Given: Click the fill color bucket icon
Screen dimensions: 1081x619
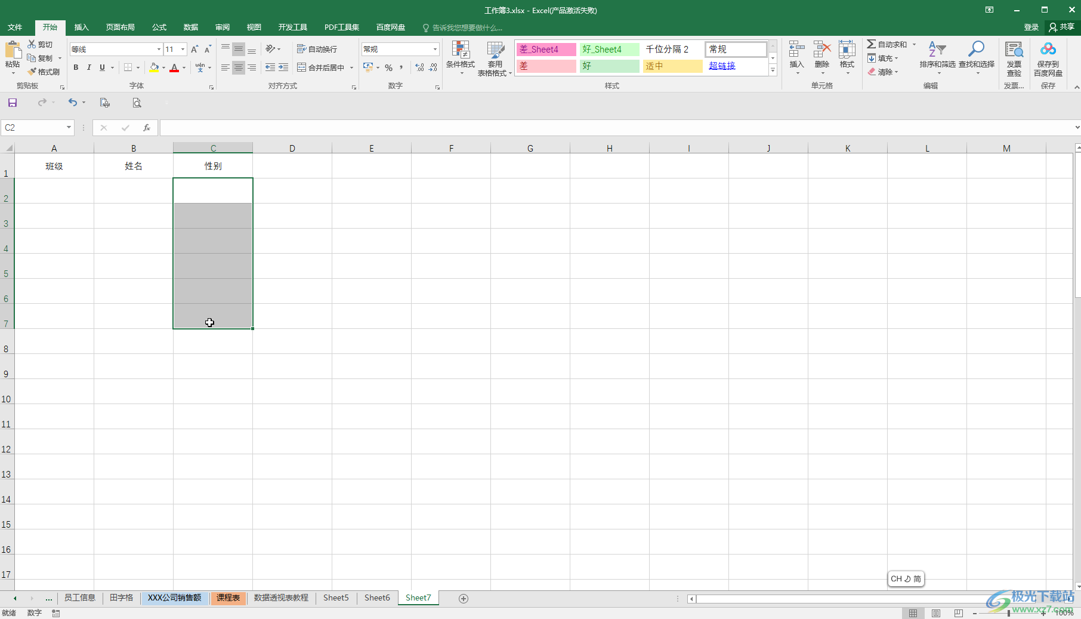Looking at the screenshot, I should coord(155,67).
